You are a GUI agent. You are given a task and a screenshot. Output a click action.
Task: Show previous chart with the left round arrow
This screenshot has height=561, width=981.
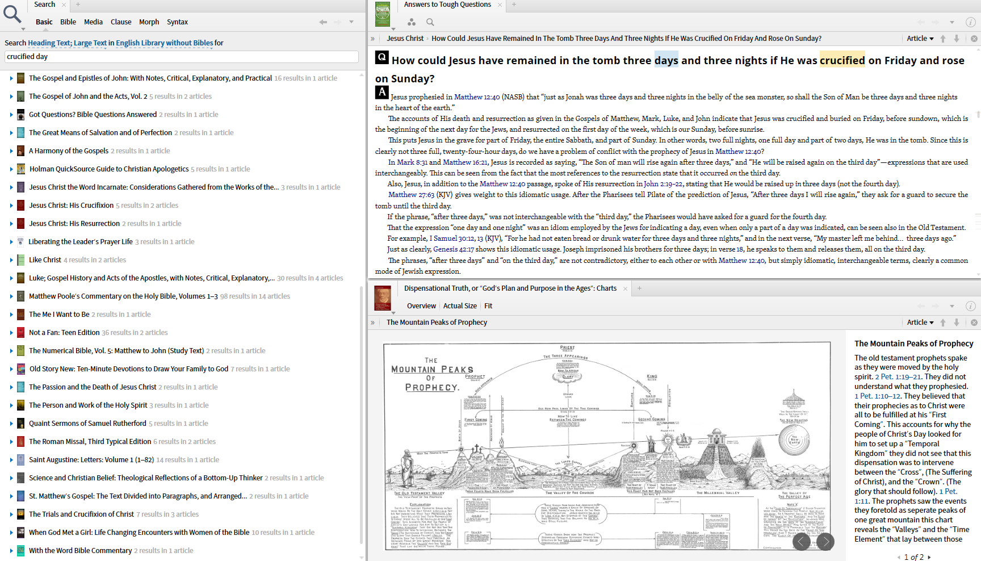[801, 542]
